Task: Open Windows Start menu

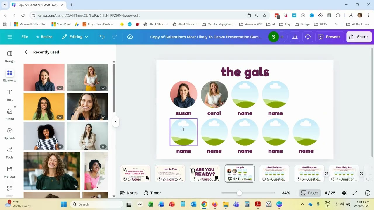Action: (x=64, y=204)
